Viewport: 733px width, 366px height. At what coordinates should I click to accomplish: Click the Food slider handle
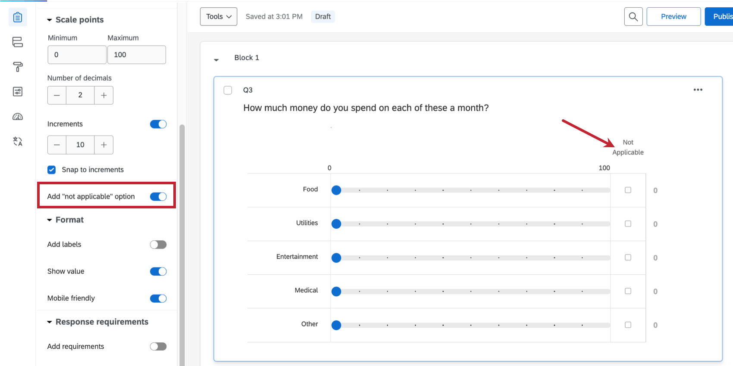[x=336, y=190]
